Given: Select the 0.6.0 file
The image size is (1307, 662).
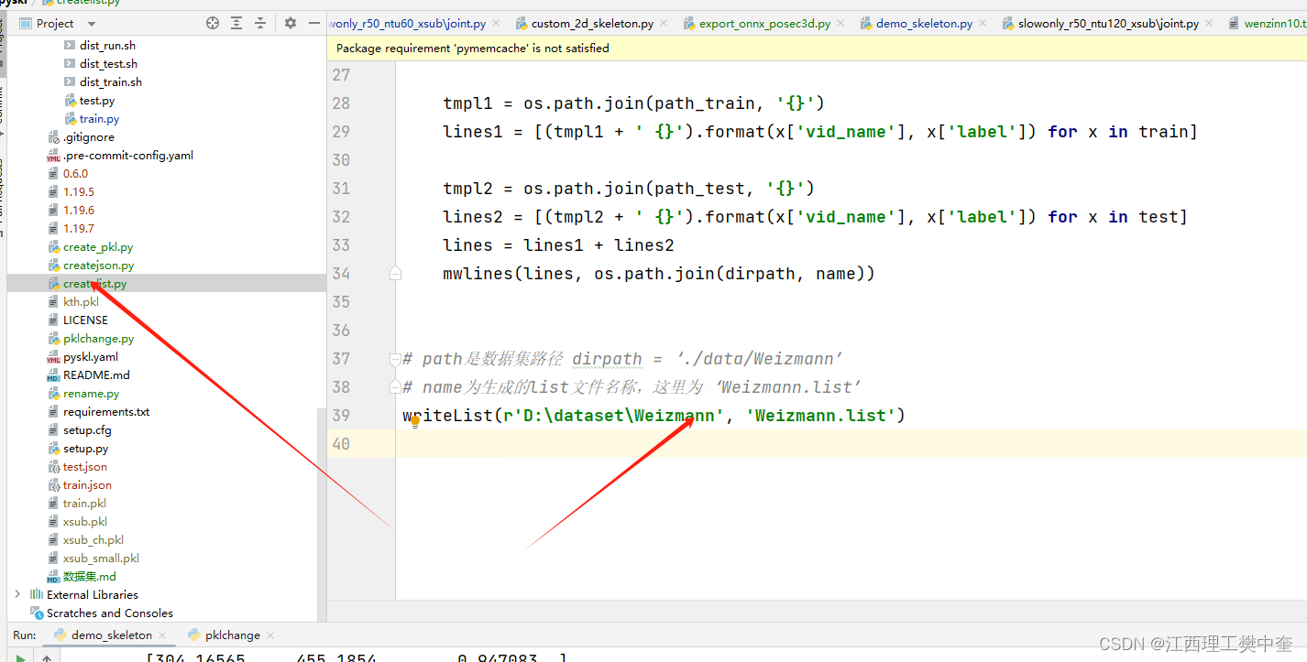Looking at the screenshot, I should [x=75, y=174].
